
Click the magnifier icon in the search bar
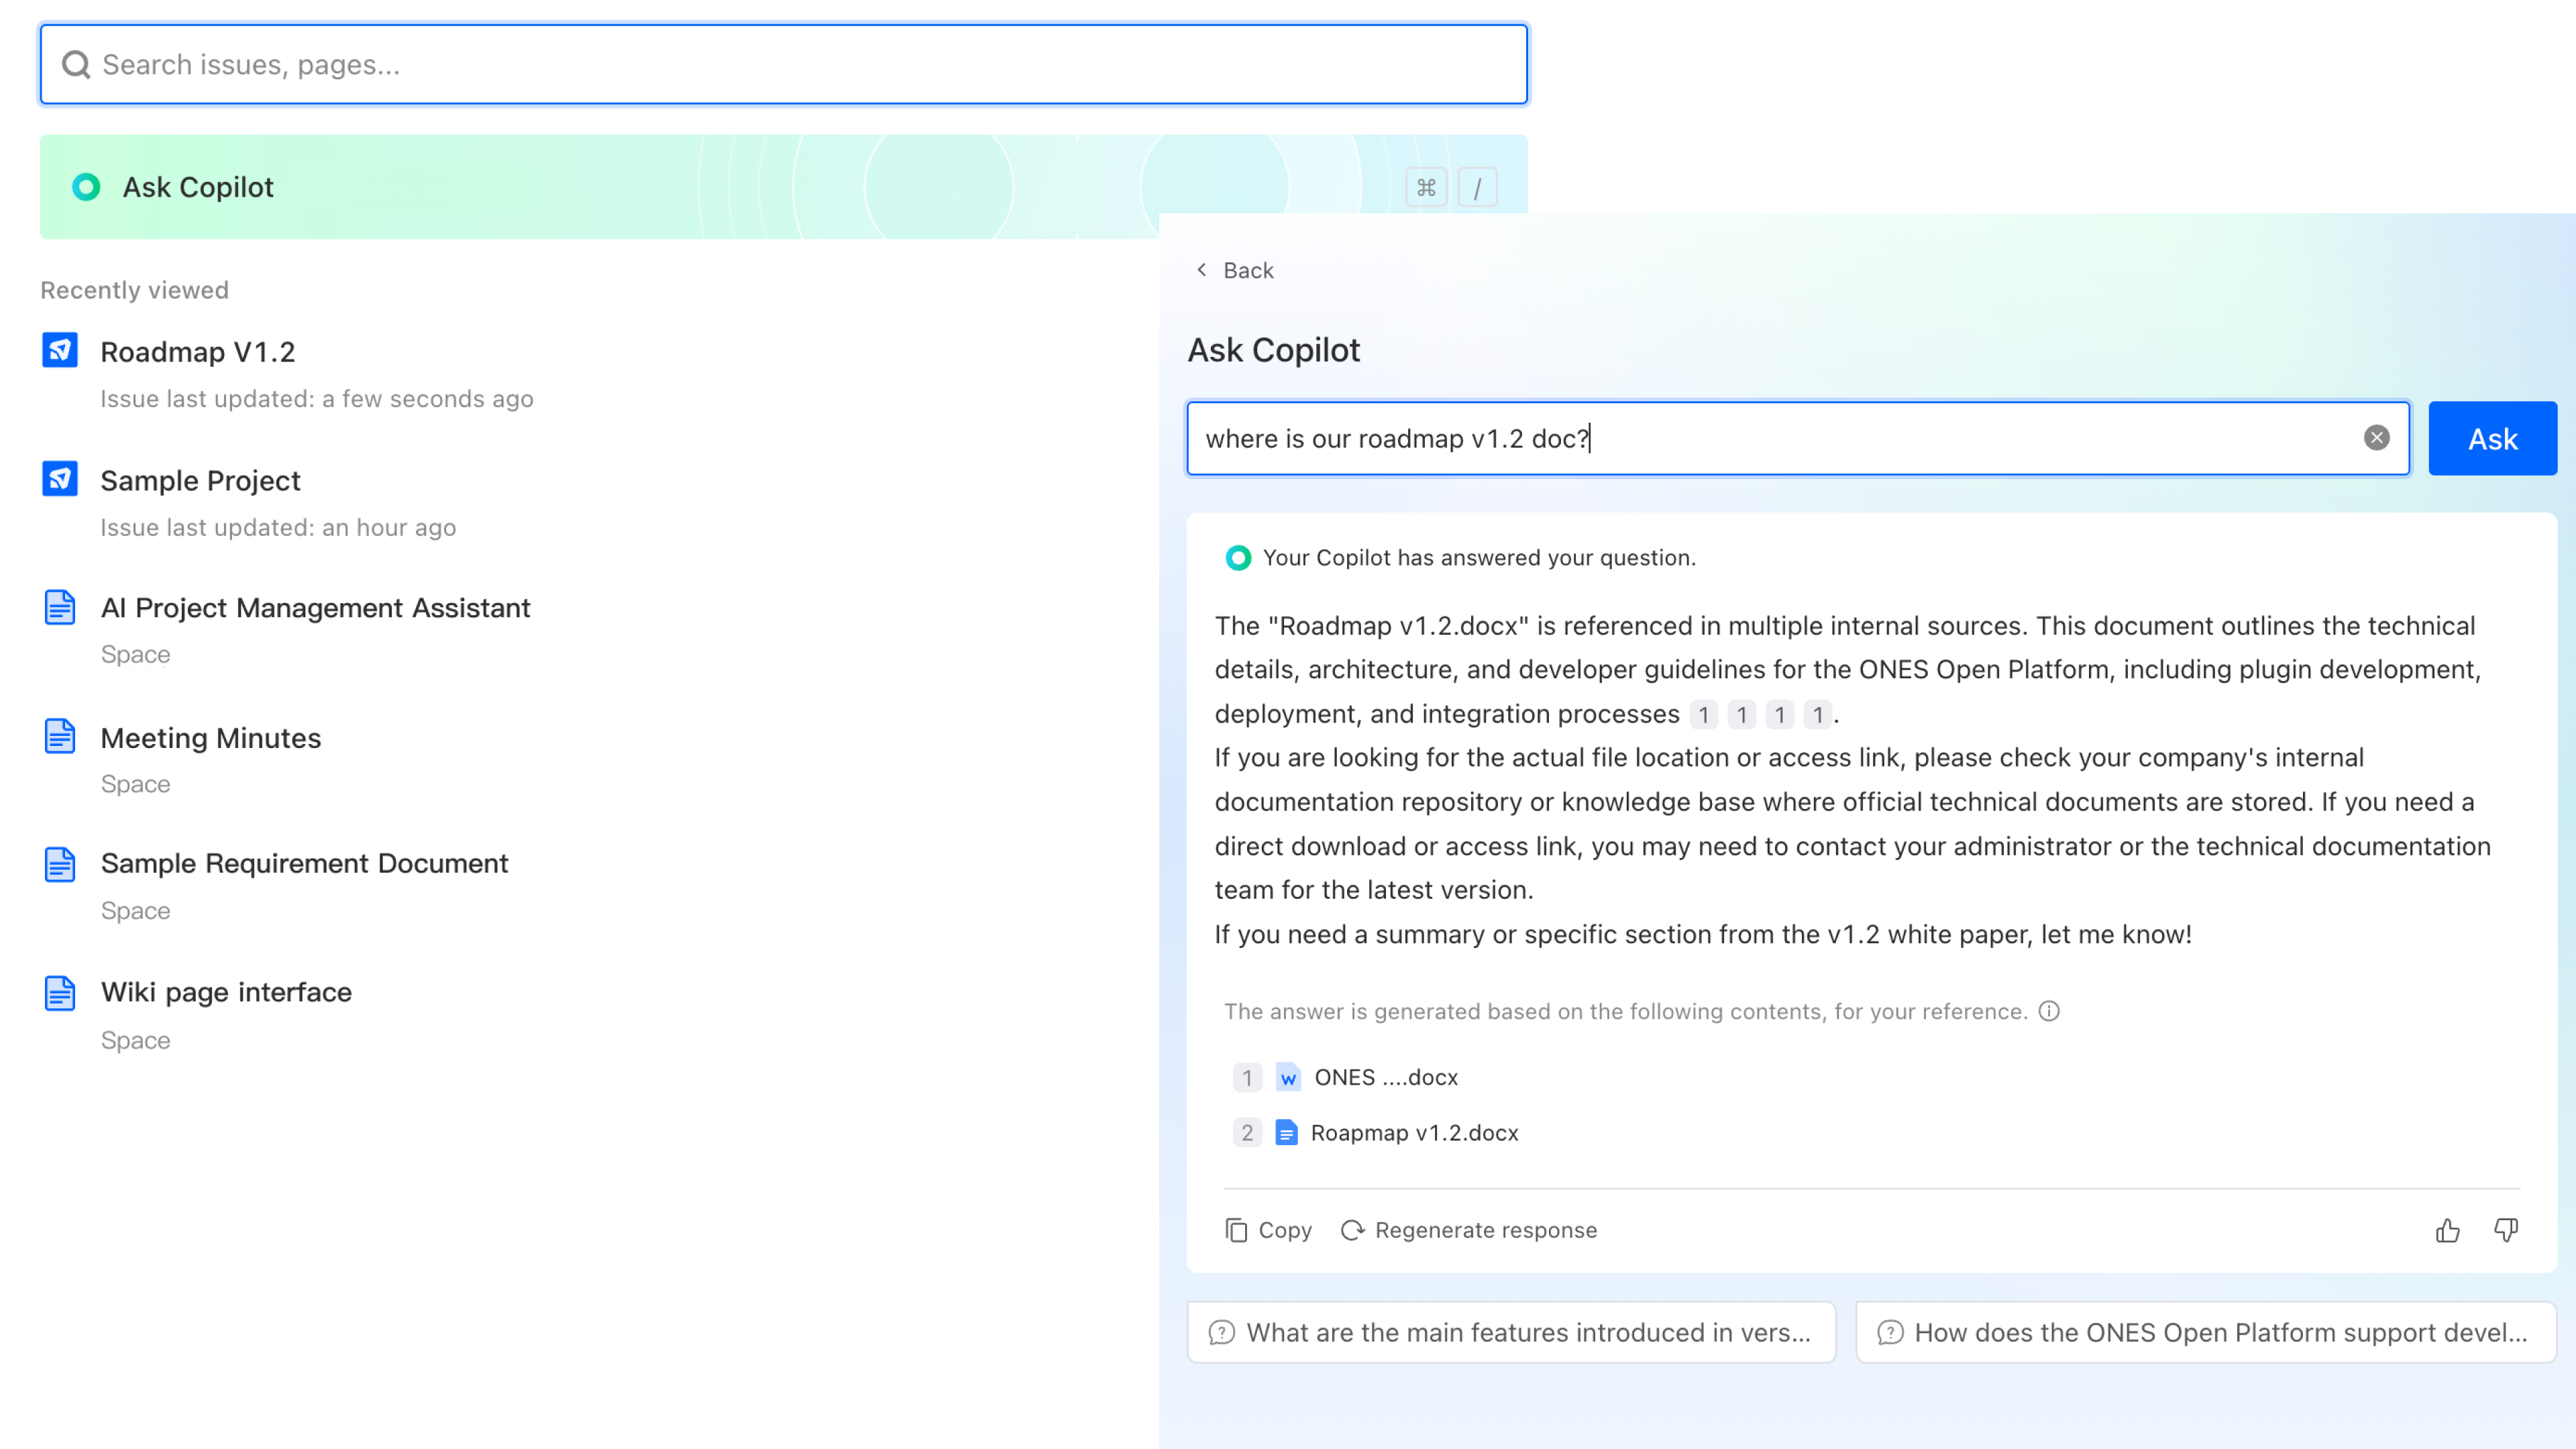[77, 63]
